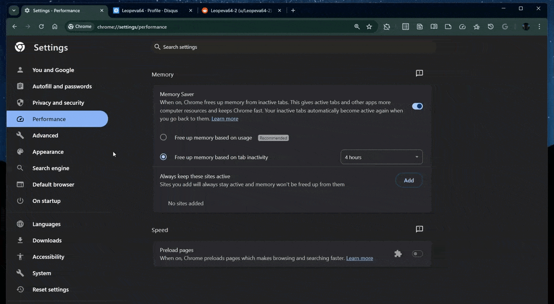Viewport: 554px width, 304px height.
Task: Click the performance speedometer toolbar icon
Action: coord(462,27)
